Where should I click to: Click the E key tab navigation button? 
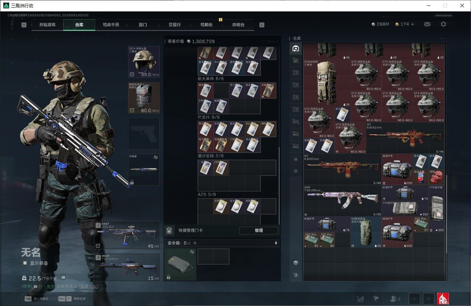pyautogui.click(x=262, y=25)
